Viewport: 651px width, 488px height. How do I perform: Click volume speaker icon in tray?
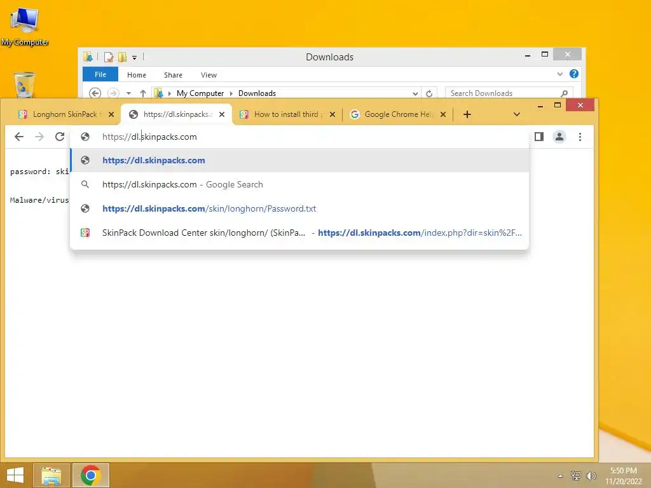591,475
